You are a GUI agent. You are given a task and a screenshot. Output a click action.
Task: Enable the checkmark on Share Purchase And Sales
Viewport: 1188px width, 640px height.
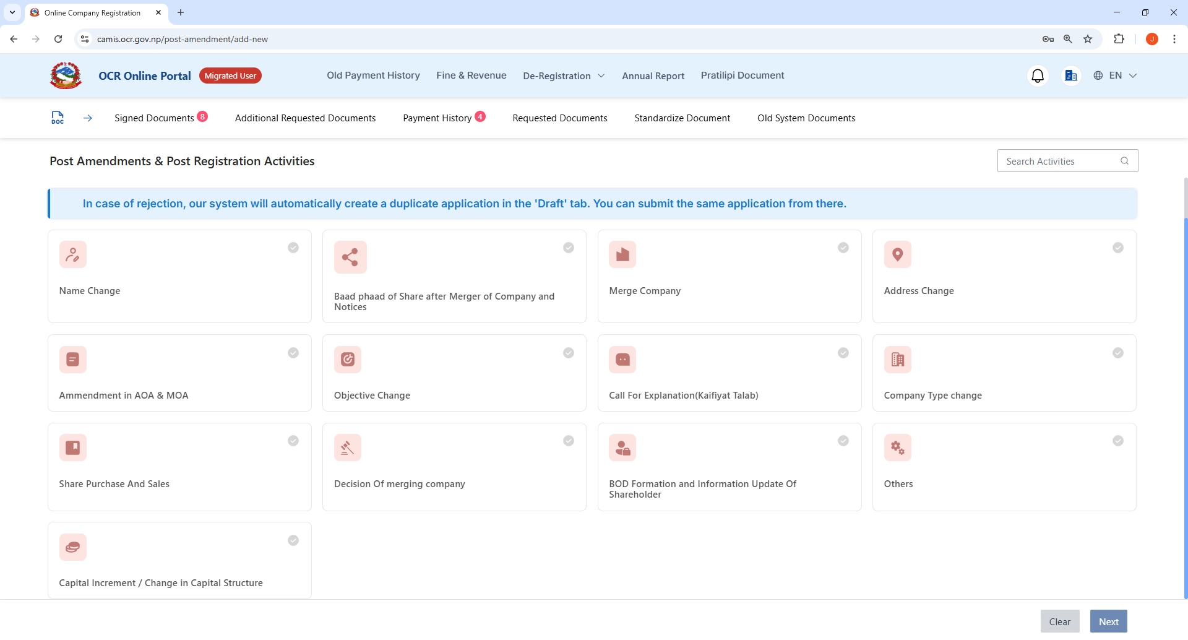pyautogui.click(x=293, y=441)
